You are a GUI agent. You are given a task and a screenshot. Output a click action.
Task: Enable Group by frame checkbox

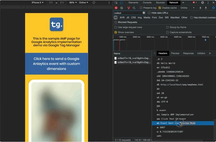(x=167, y=27)
